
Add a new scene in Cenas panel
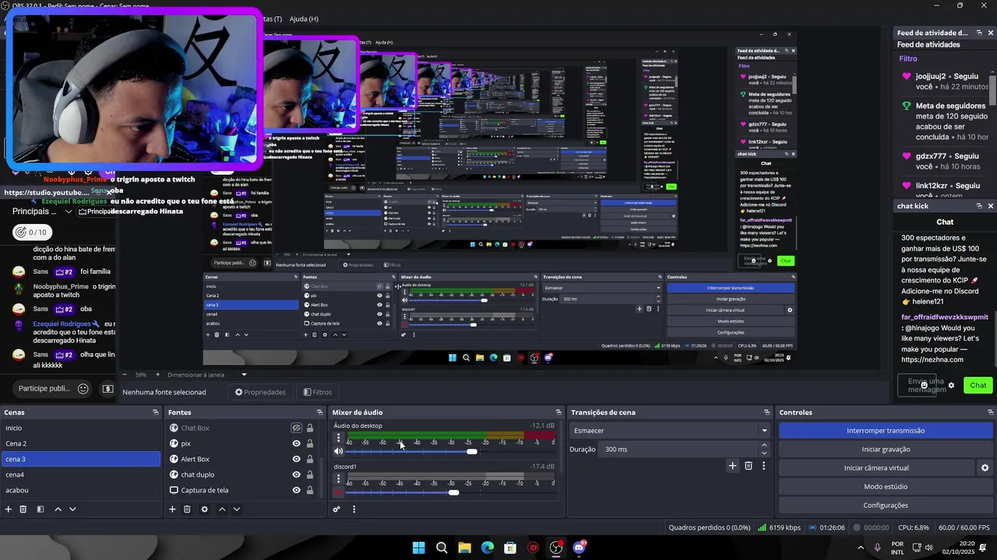coord(9,509)
